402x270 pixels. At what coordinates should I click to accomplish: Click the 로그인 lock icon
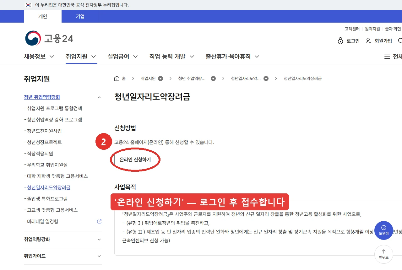click(340, 41)
